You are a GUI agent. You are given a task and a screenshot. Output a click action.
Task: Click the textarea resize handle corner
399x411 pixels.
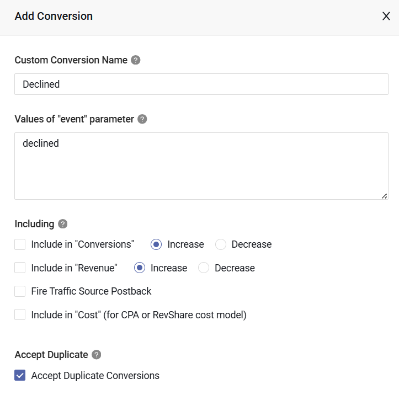pos(384,195)
